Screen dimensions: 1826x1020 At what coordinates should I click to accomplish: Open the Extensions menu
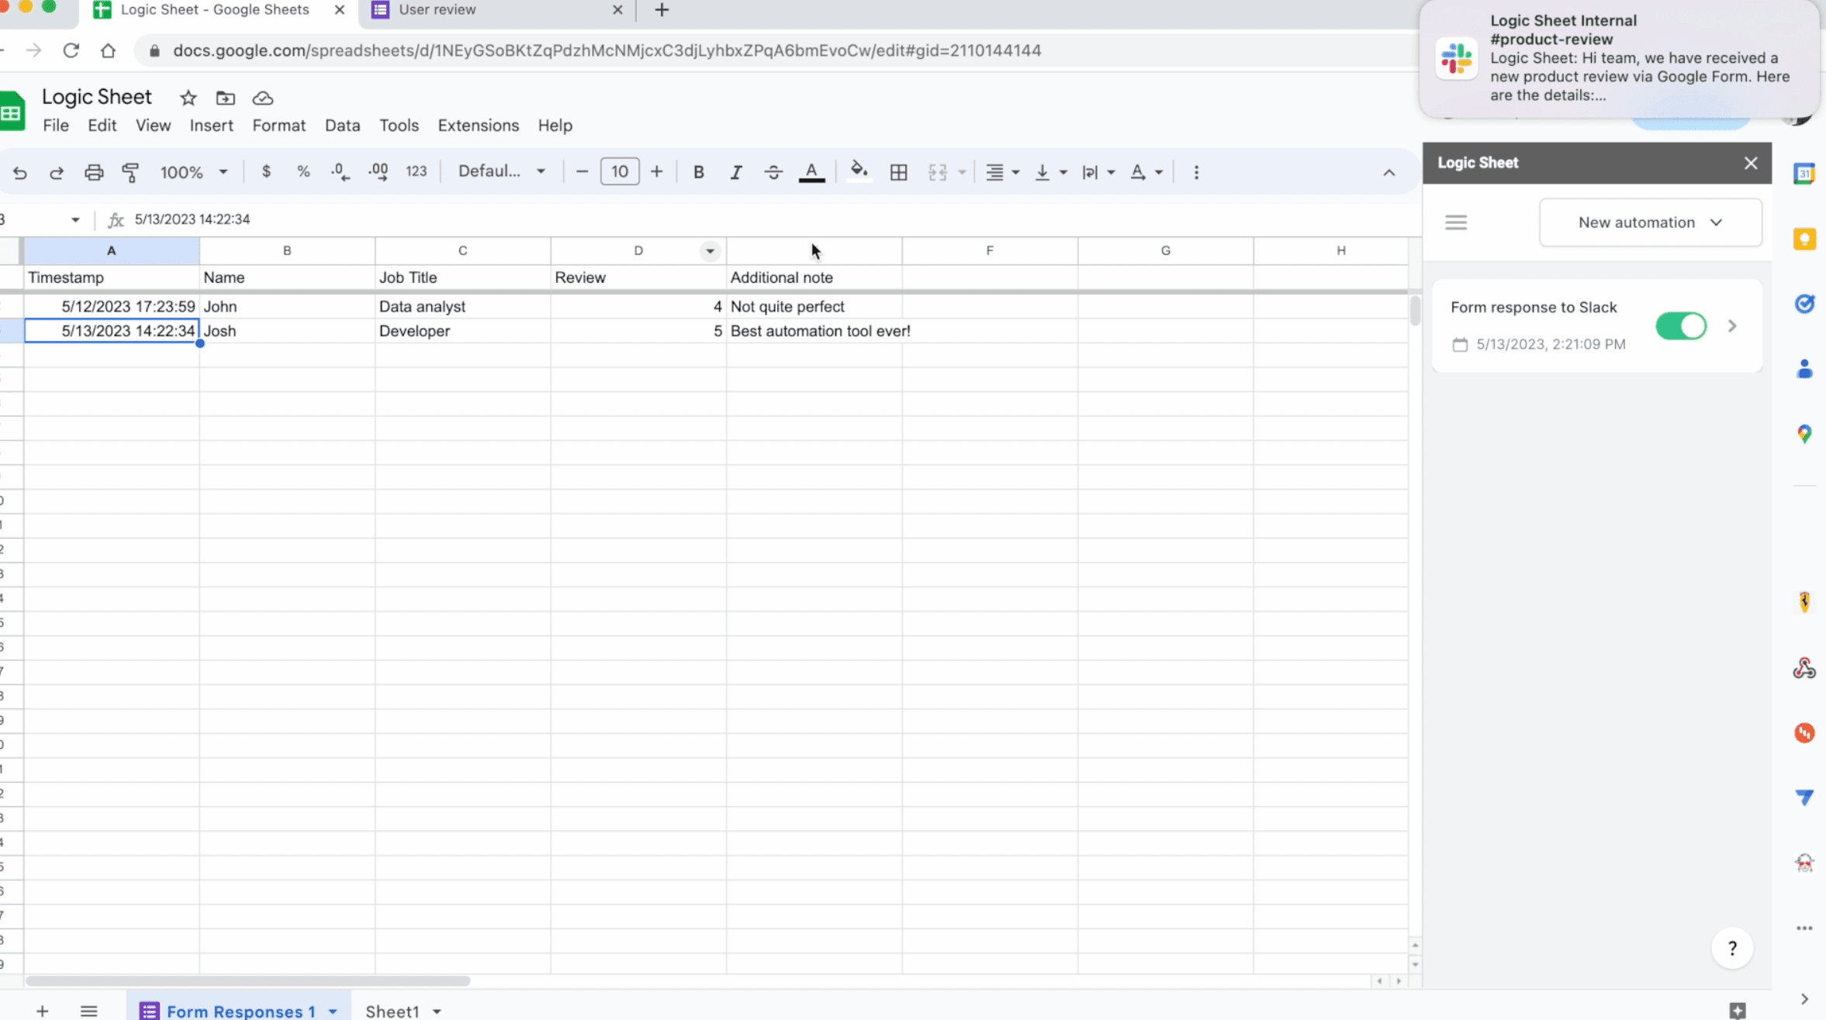pos(477,125)
